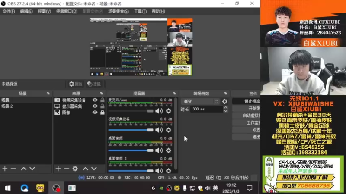This screenshot has height=194, width=346.
Task: Click the 滤镜 filters button
Action: [94, 84]
